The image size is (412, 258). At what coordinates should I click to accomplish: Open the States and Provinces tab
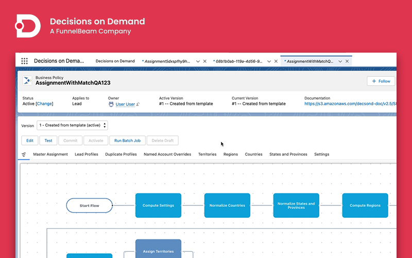pyautogui.click(x=288, y=154)
